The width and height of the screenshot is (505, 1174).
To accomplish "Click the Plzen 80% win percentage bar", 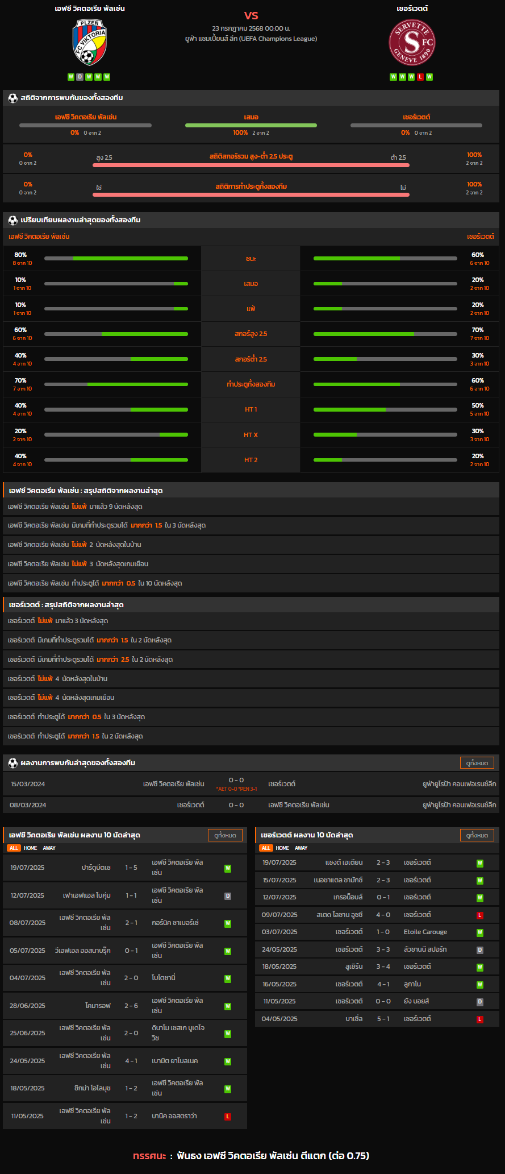I will click(x=116, y=259).
